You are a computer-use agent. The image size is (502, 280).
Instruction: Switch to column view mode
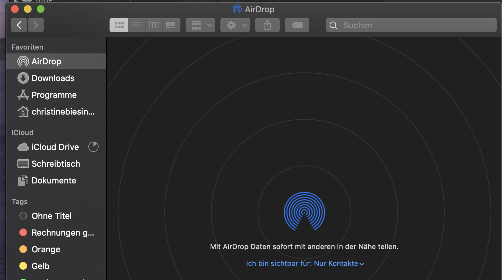pyautogui.click(x=154, y=25)
